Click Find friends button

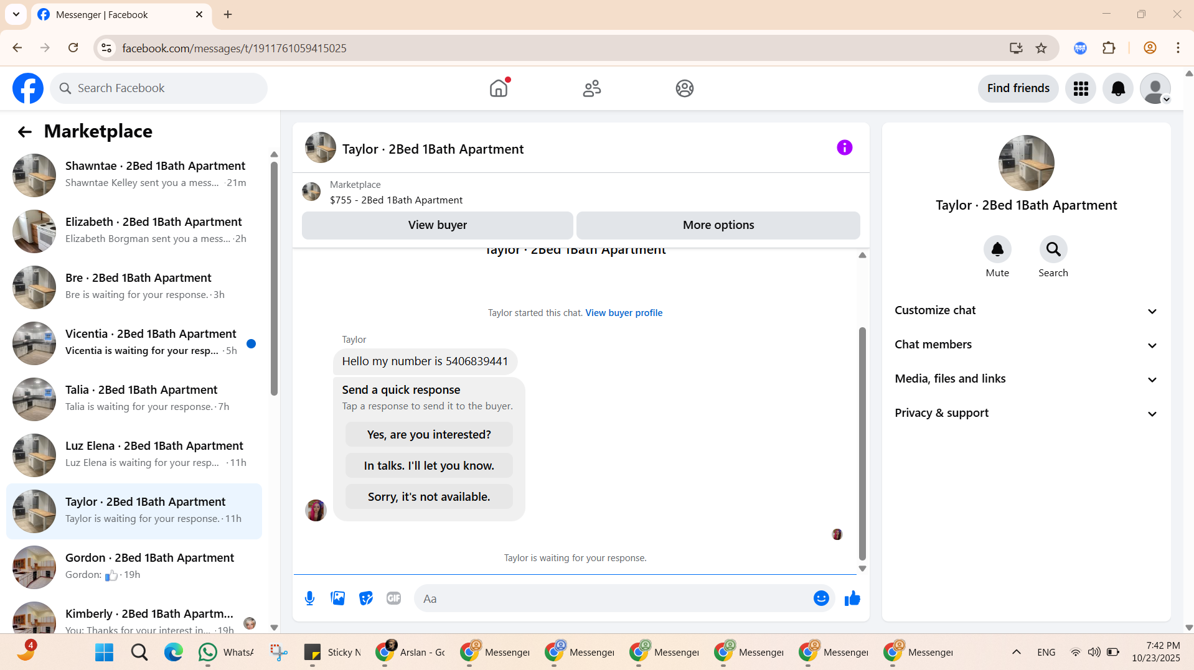pos(1018,88)
